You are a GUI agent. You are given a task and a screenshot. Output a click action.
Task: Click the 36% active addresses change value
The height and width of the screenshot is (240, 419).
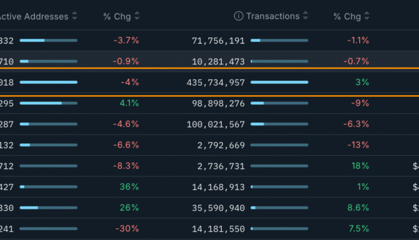(129, 186)
